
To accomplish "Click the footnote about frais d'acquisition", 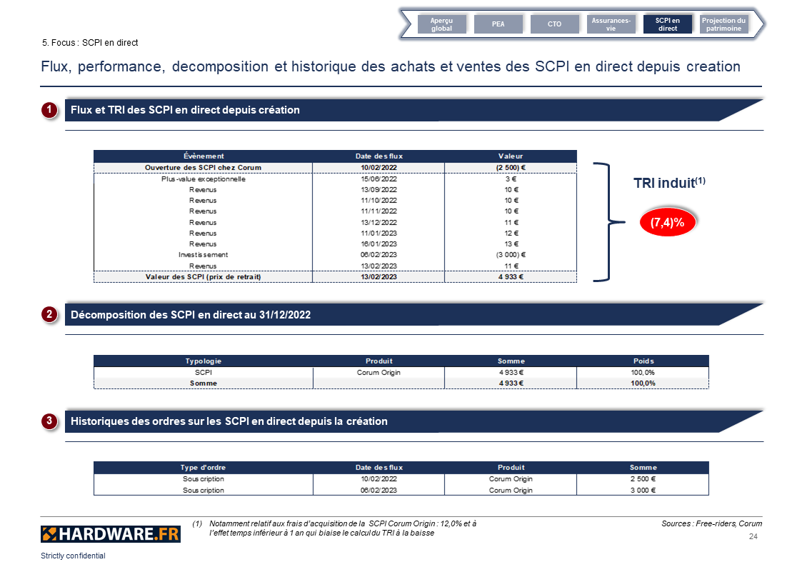I will [x=334, y=528].
